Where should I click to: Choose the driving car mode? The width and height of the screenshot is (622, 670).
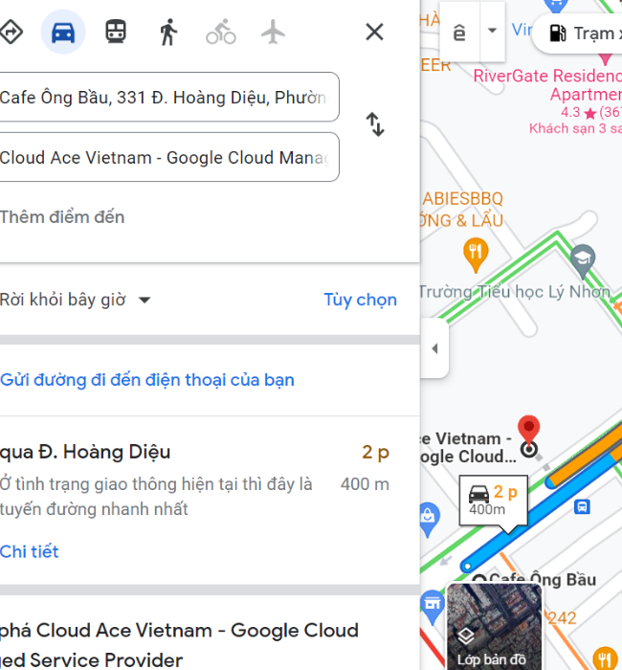(63, 32)
